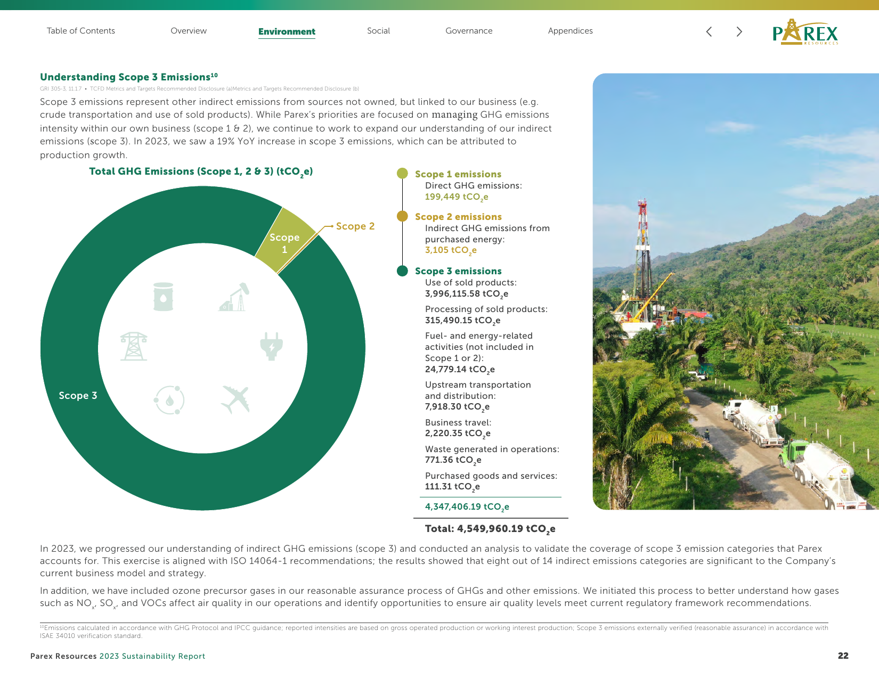Click the value '3,996,115.58 tCO2e'
The width and height of the screenshot is (879, 679).
click(x=467, y=294)
